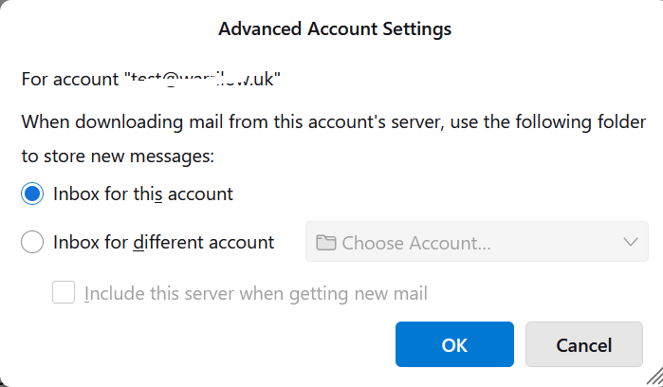This screenshot has height=387, width=663.
Task: Click the empty circle beside different account option
Action: (32, 243)
